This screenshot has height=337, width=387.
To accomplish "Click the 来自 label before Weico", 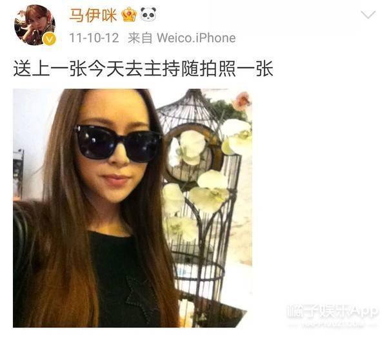I will tap(140, 38).
